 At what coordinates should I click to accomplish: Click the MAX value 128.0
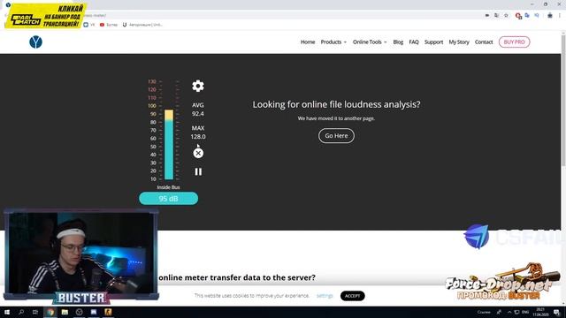tap(198, 137)
